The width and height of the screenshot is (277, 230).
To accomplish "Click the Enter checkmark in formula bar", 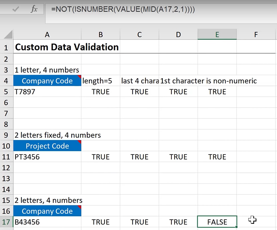I will pyautogui.click(x=16, y=9).
